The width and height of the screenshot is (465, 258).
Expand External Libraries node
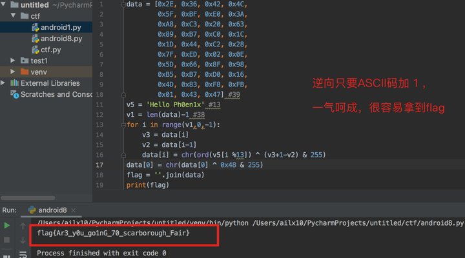pyautogui.click(x=3, y=83)
